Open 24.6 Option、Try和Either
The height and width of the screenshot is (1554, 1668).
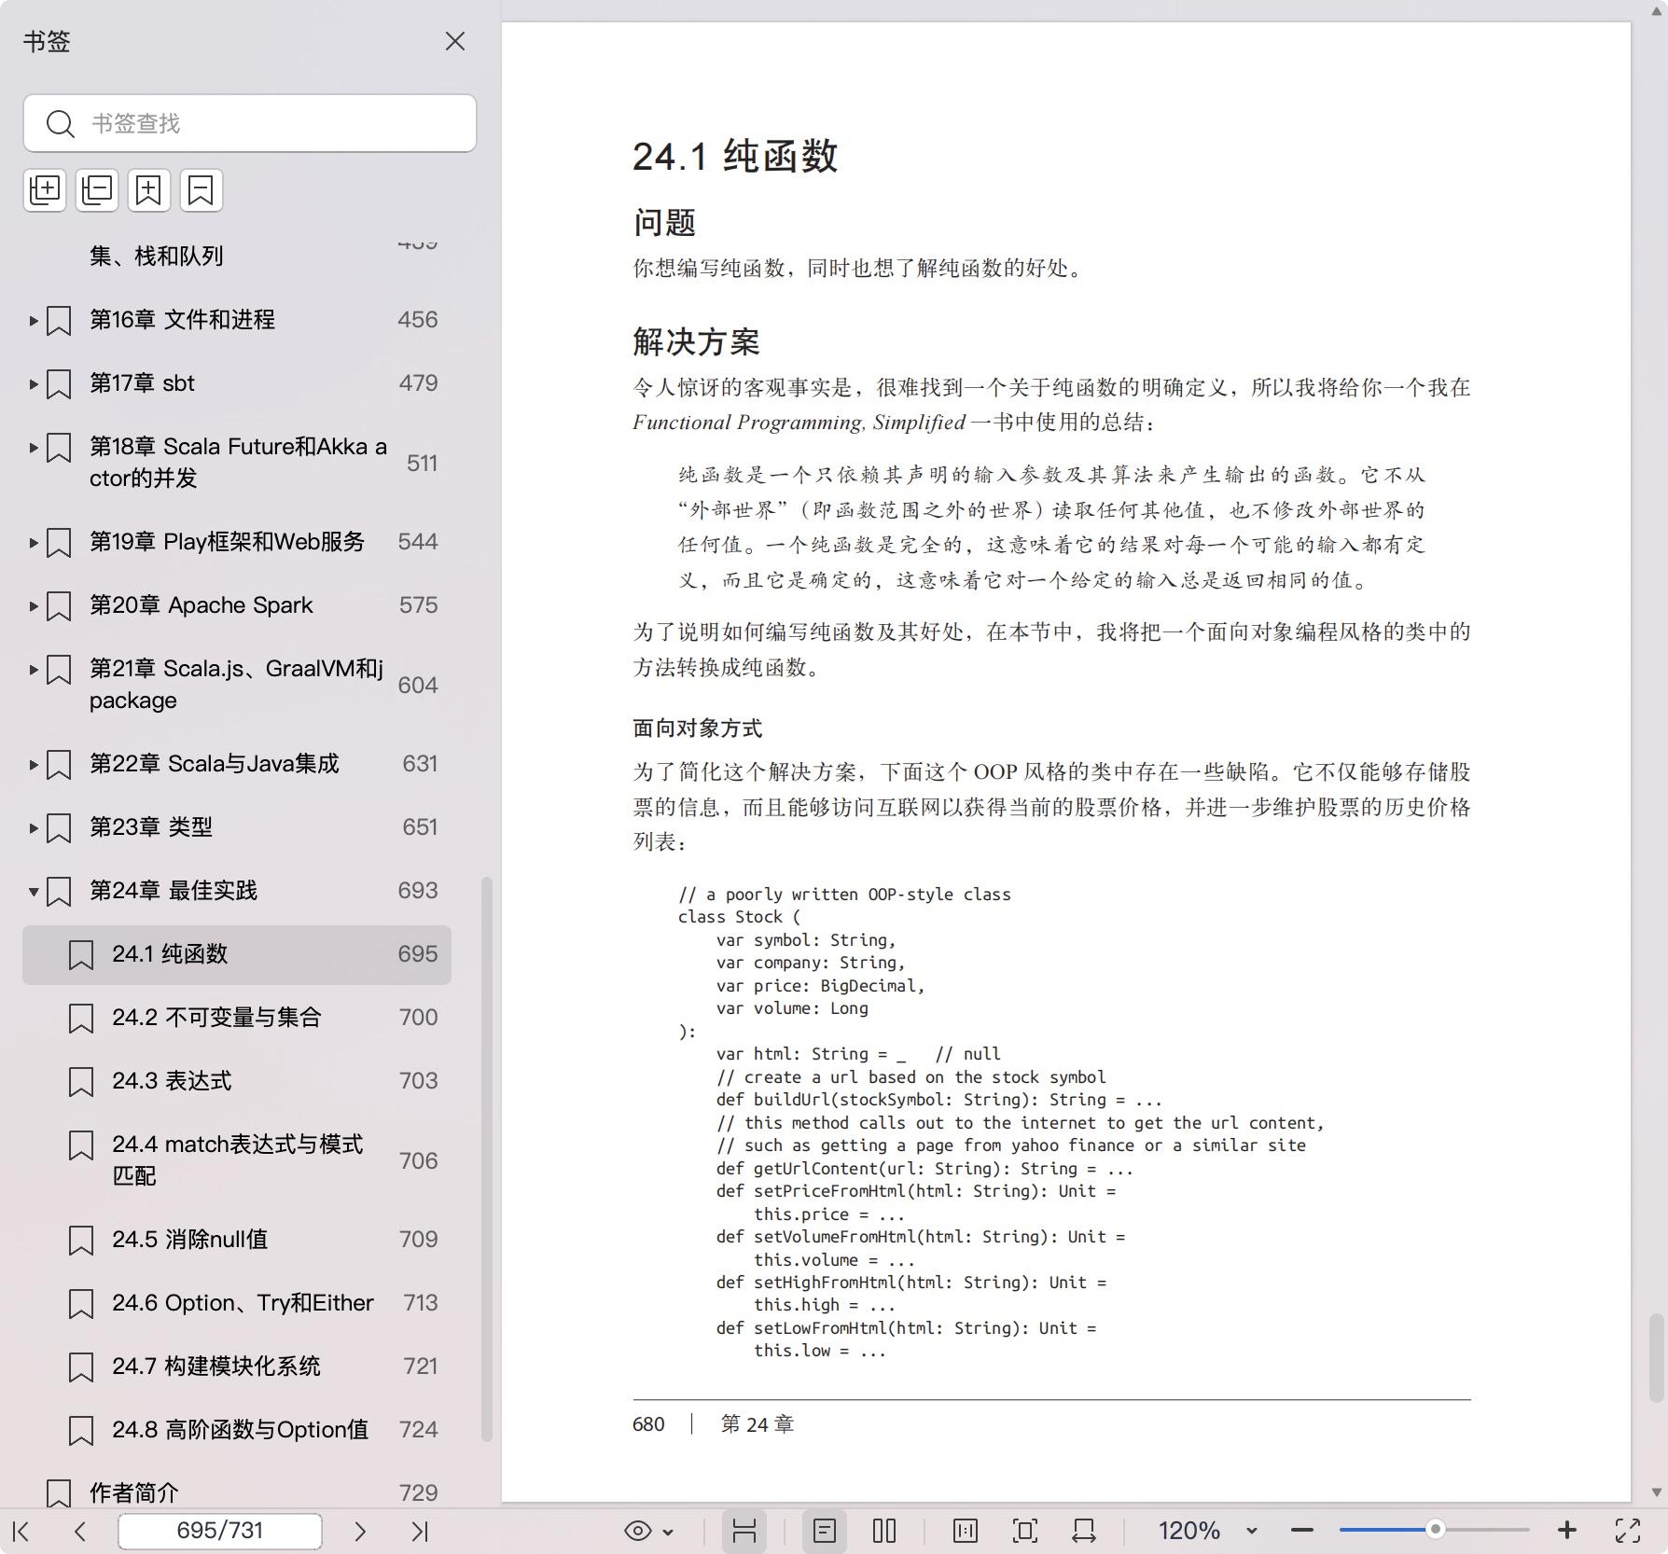[243, 1303]
